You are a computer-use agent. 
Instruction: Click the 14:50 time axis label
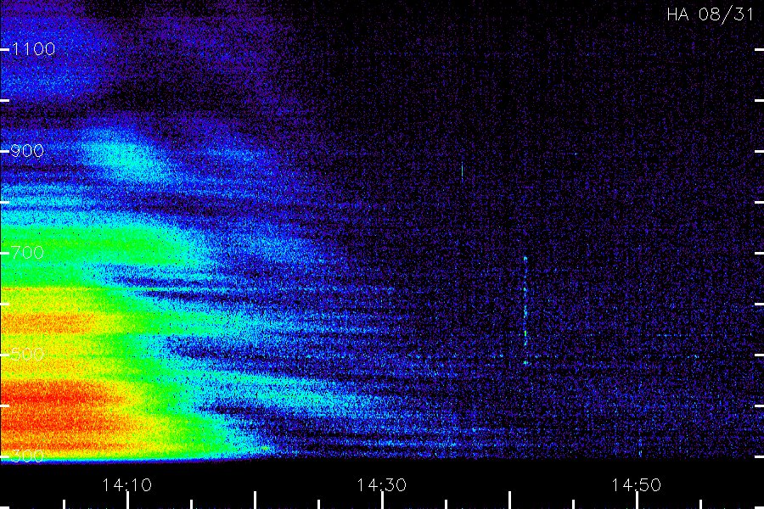(x=637, y=484)
